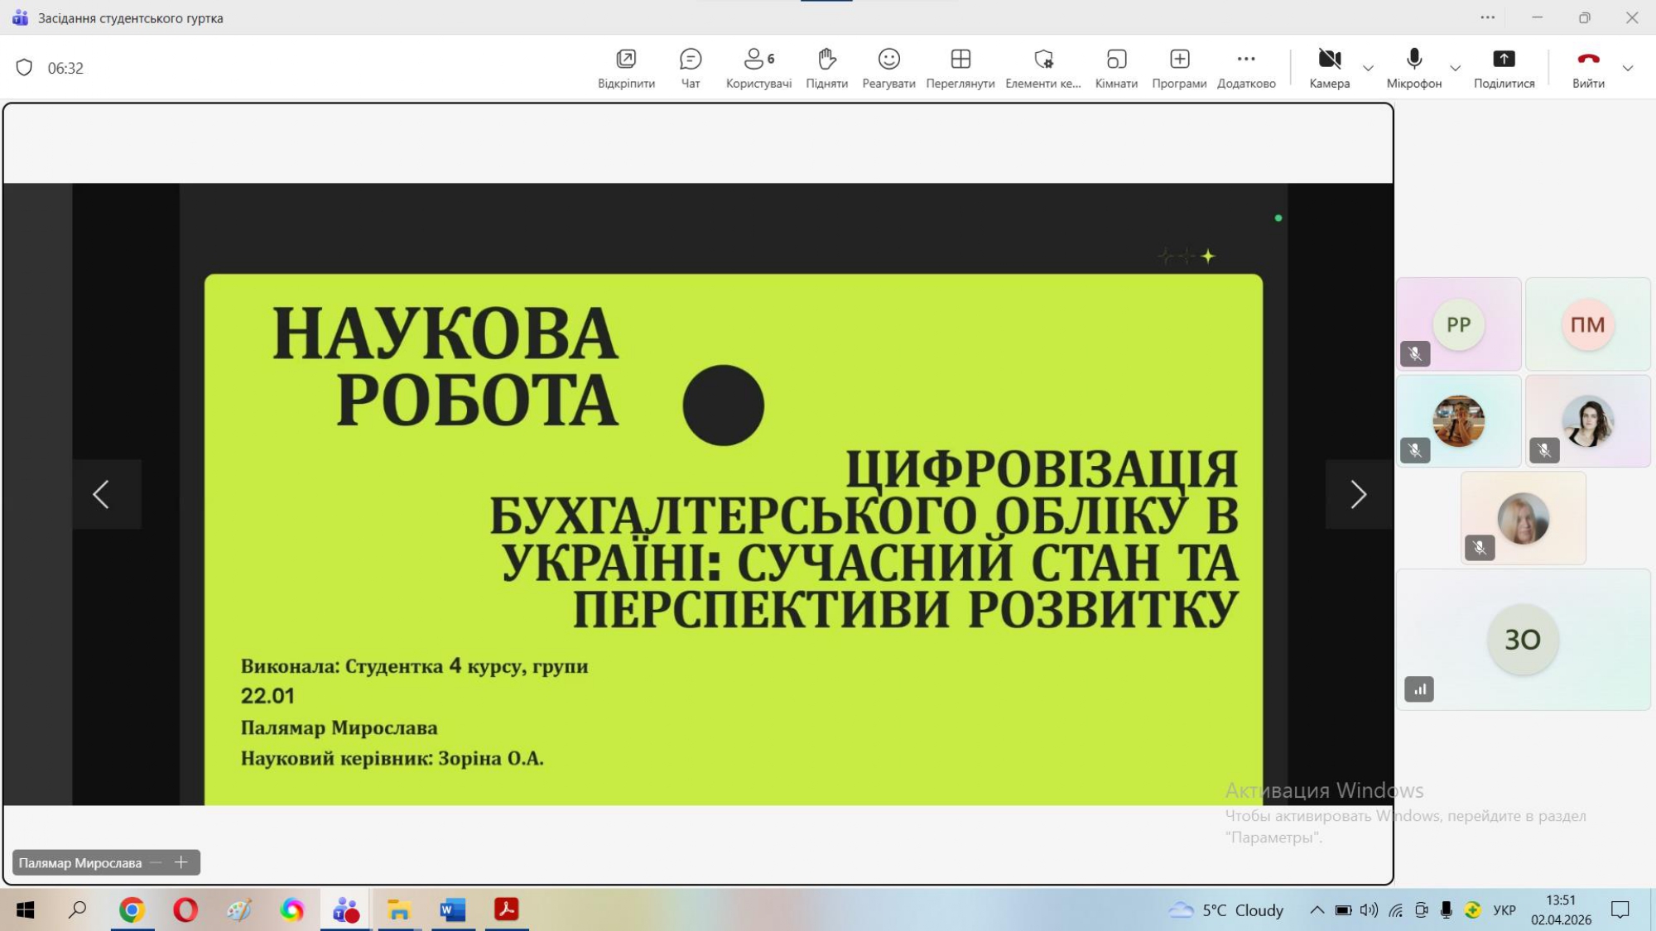Expand microphone options dropdown arrow
This screenshot has width=1656, height=931.
[1455, 69]
